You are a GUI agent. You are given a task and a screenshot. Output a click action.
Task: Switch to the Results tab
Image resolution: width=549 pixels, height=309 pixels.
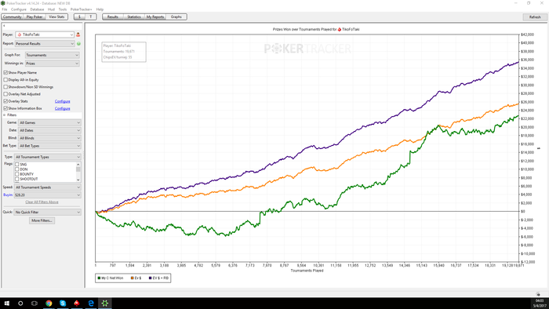(113, 16)
